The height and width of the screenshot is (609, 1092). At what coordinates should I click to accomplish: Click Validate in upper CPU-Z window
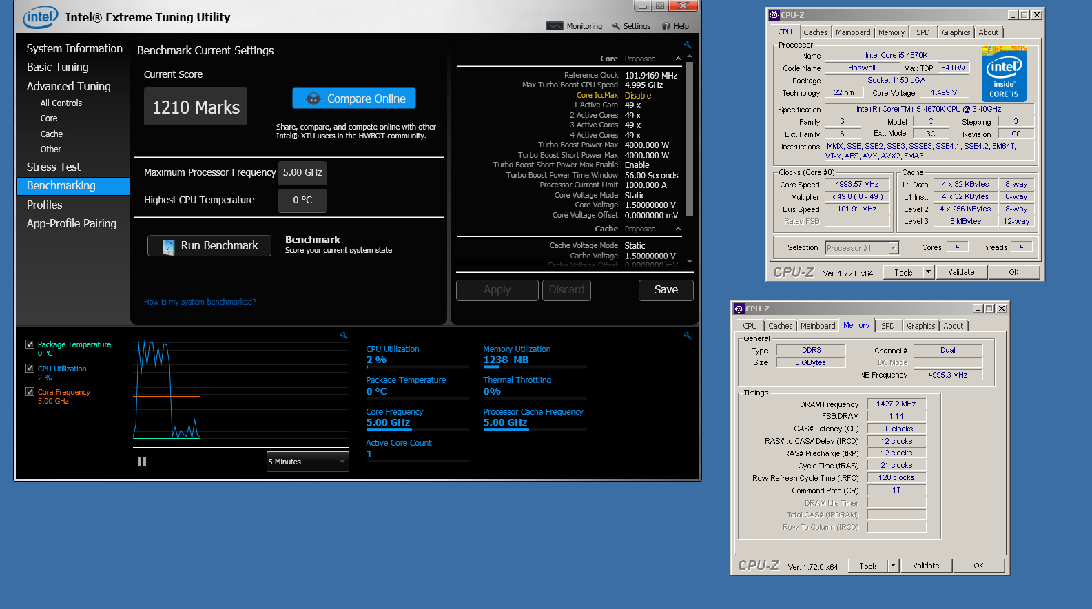point(961,272)
